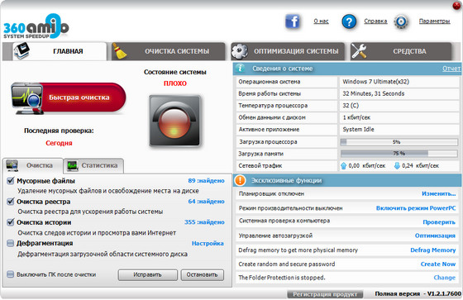This screenshot has width=463, height=300.
Task: Click the Остановить button
Action: pos(203,275)
